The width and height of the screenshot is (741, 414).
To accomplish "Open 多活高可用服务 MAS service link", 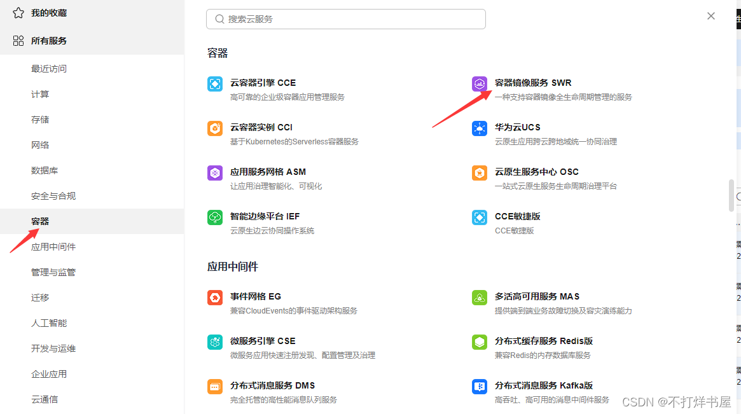I will pyautogui.click(x=537, y=296).
